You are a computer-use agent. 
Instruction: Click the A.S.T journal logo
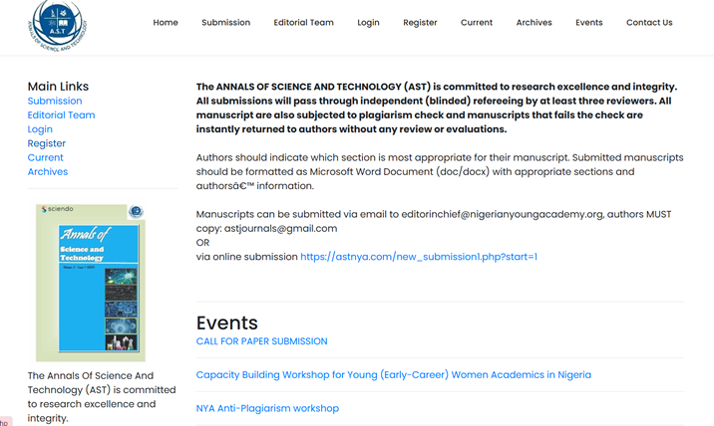(58, 26)
